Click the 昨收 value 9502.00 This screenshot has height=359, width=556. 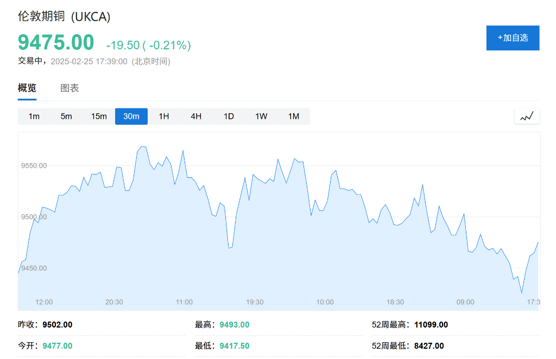[x=58, y=325]
